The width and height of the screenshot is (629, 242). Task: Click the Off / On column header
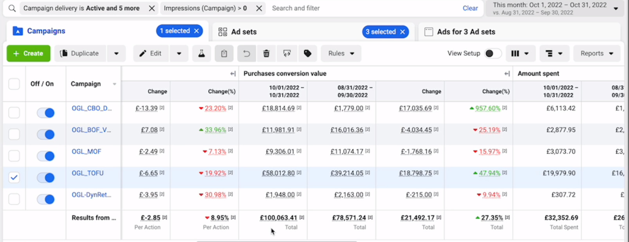[42, 84]
